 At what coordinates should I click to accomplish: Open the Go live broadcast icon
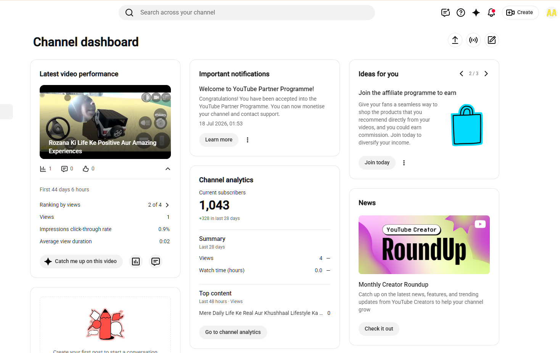[473, 40]
